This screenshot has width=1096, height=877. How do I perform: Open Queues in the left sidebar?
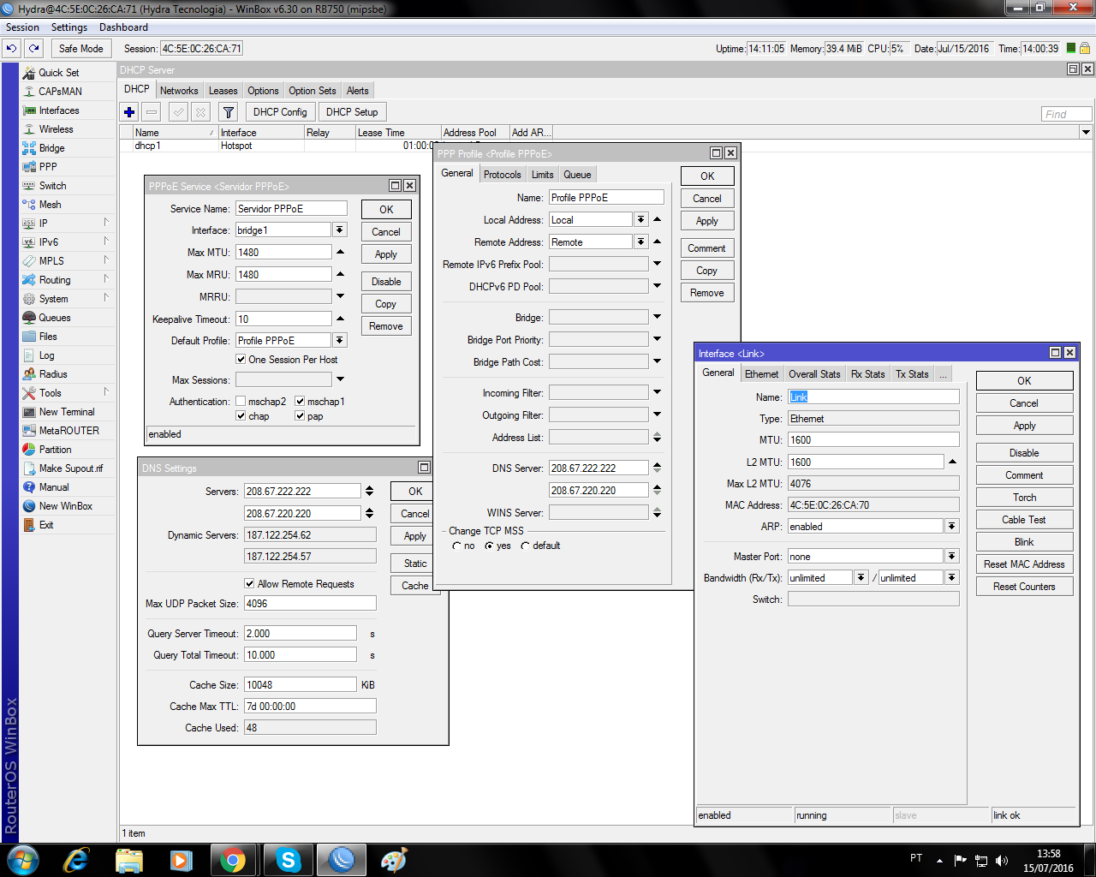point(54,318)
